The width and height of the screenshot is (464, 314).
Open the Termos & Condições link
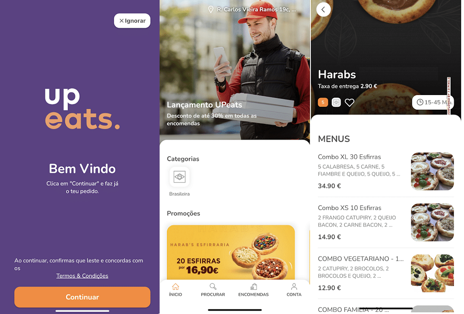pyautogui.click(x=82, y=276)
